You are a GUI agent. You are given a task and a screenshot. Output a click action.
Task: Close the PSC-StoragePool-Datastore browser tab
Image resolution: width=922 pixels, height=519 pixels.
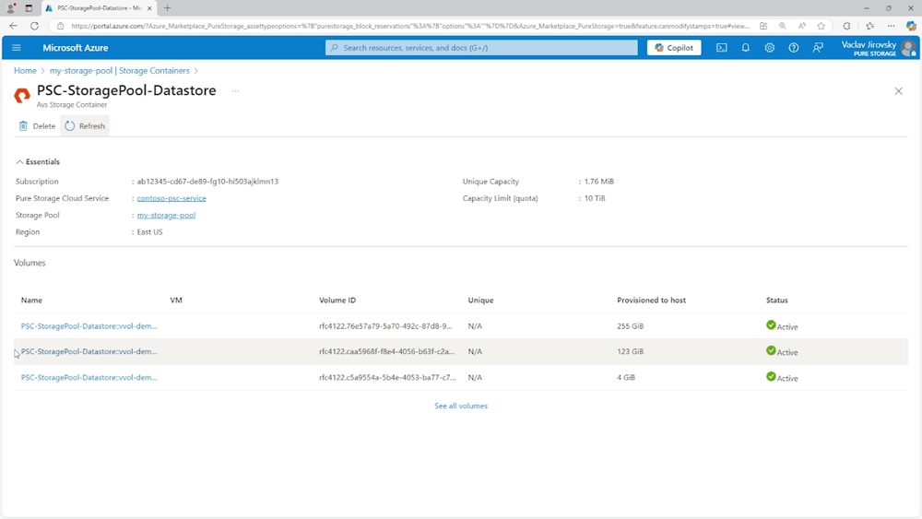tap(149, 8)
